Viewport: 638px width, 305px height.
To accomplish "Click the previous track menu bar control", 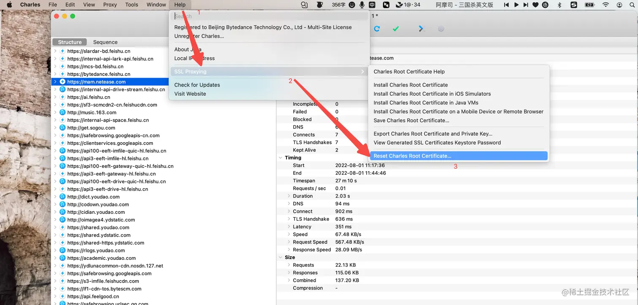I will [x=506, y=5].
